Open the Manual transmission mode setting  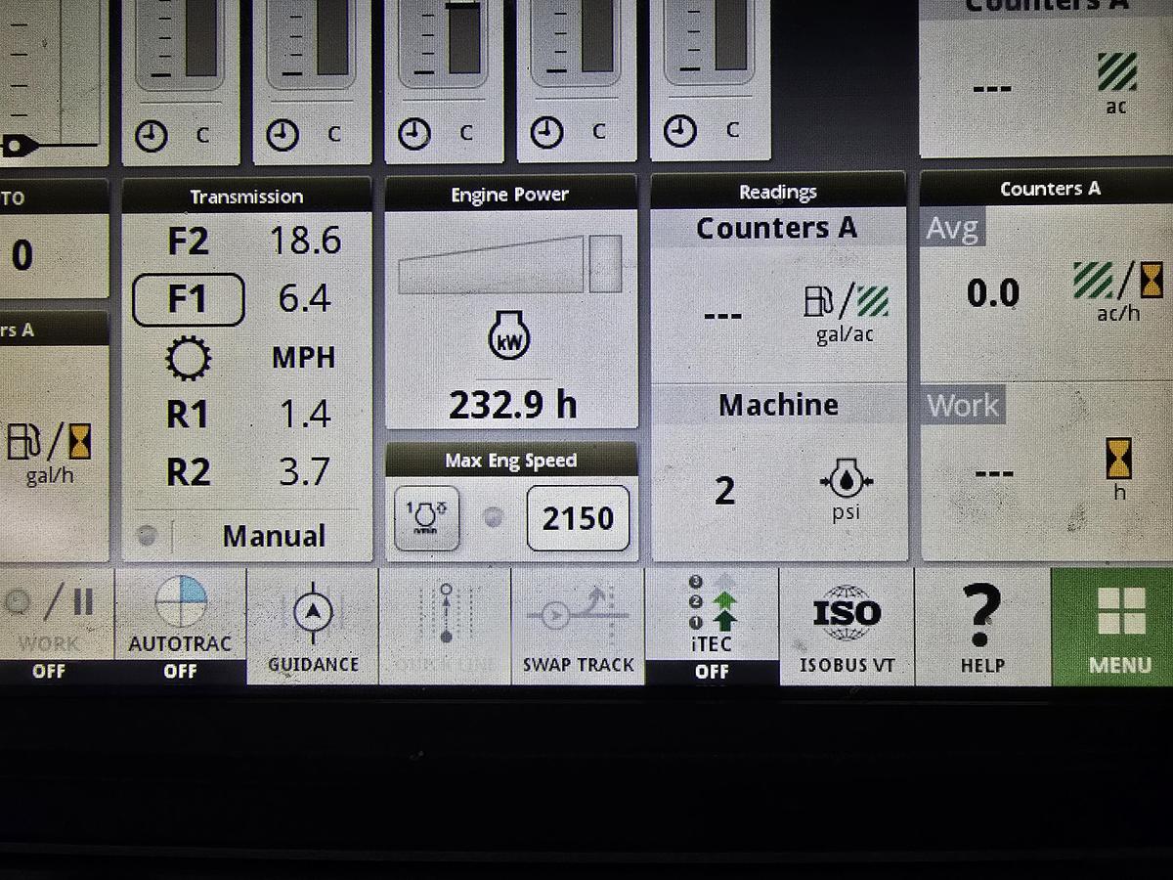273,536
